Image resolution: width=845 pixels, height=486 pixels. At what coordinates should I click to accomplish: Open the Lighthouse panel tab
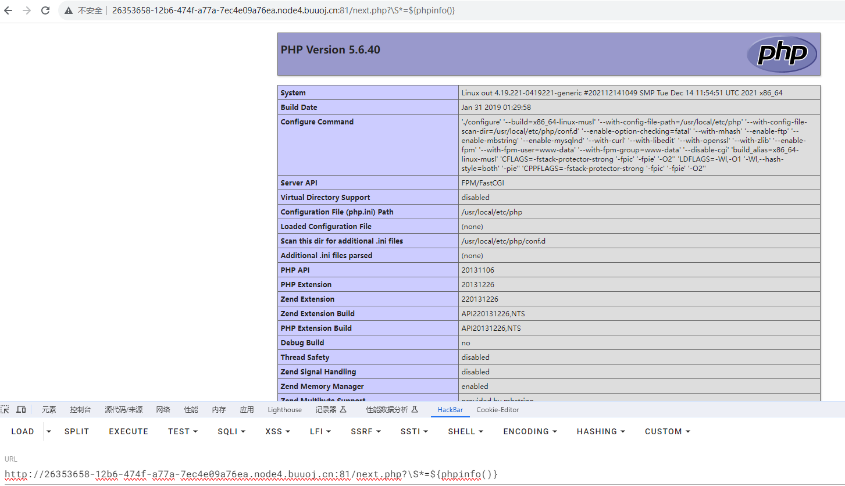click(284, 410)
